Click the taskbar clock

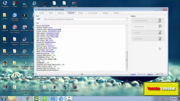pyautogui.click(x=173, y=99)
